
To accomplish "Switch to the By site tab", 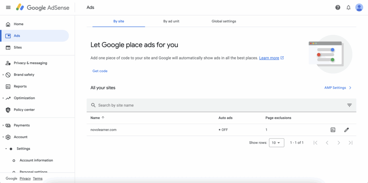I will tap(119, 21).
